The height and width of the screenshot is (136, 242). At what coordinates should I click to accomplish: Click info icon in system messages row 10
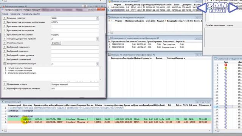(226, 91)
